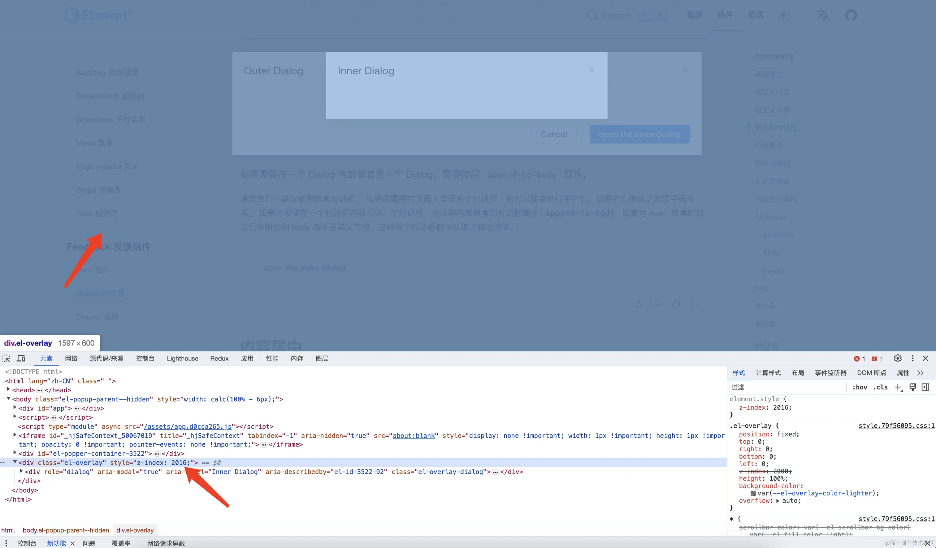Click the red error count badge

[x=859, y=359]
